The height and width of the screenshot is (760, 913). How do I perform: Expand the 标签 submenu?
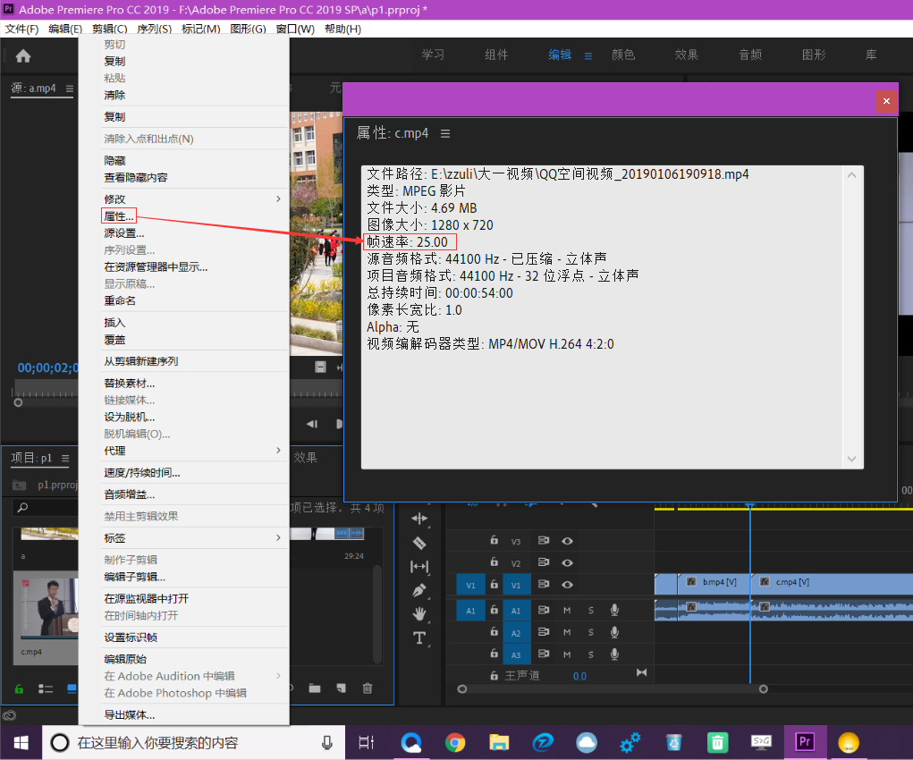(278, 538)
